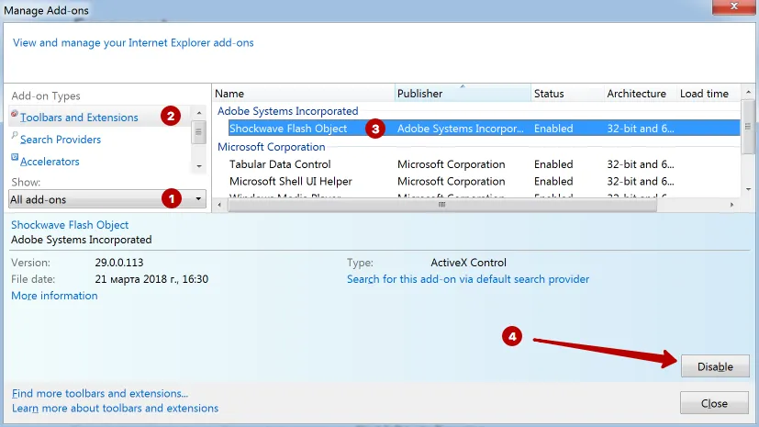The image size is (759, 427).
Task: Select Toolbars and Extensions add-on type
Action: click(79, 118)
